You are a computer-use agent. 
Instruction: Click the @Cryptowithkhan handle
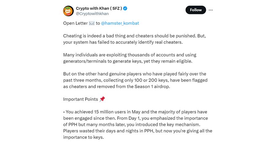tap(92, 14)
